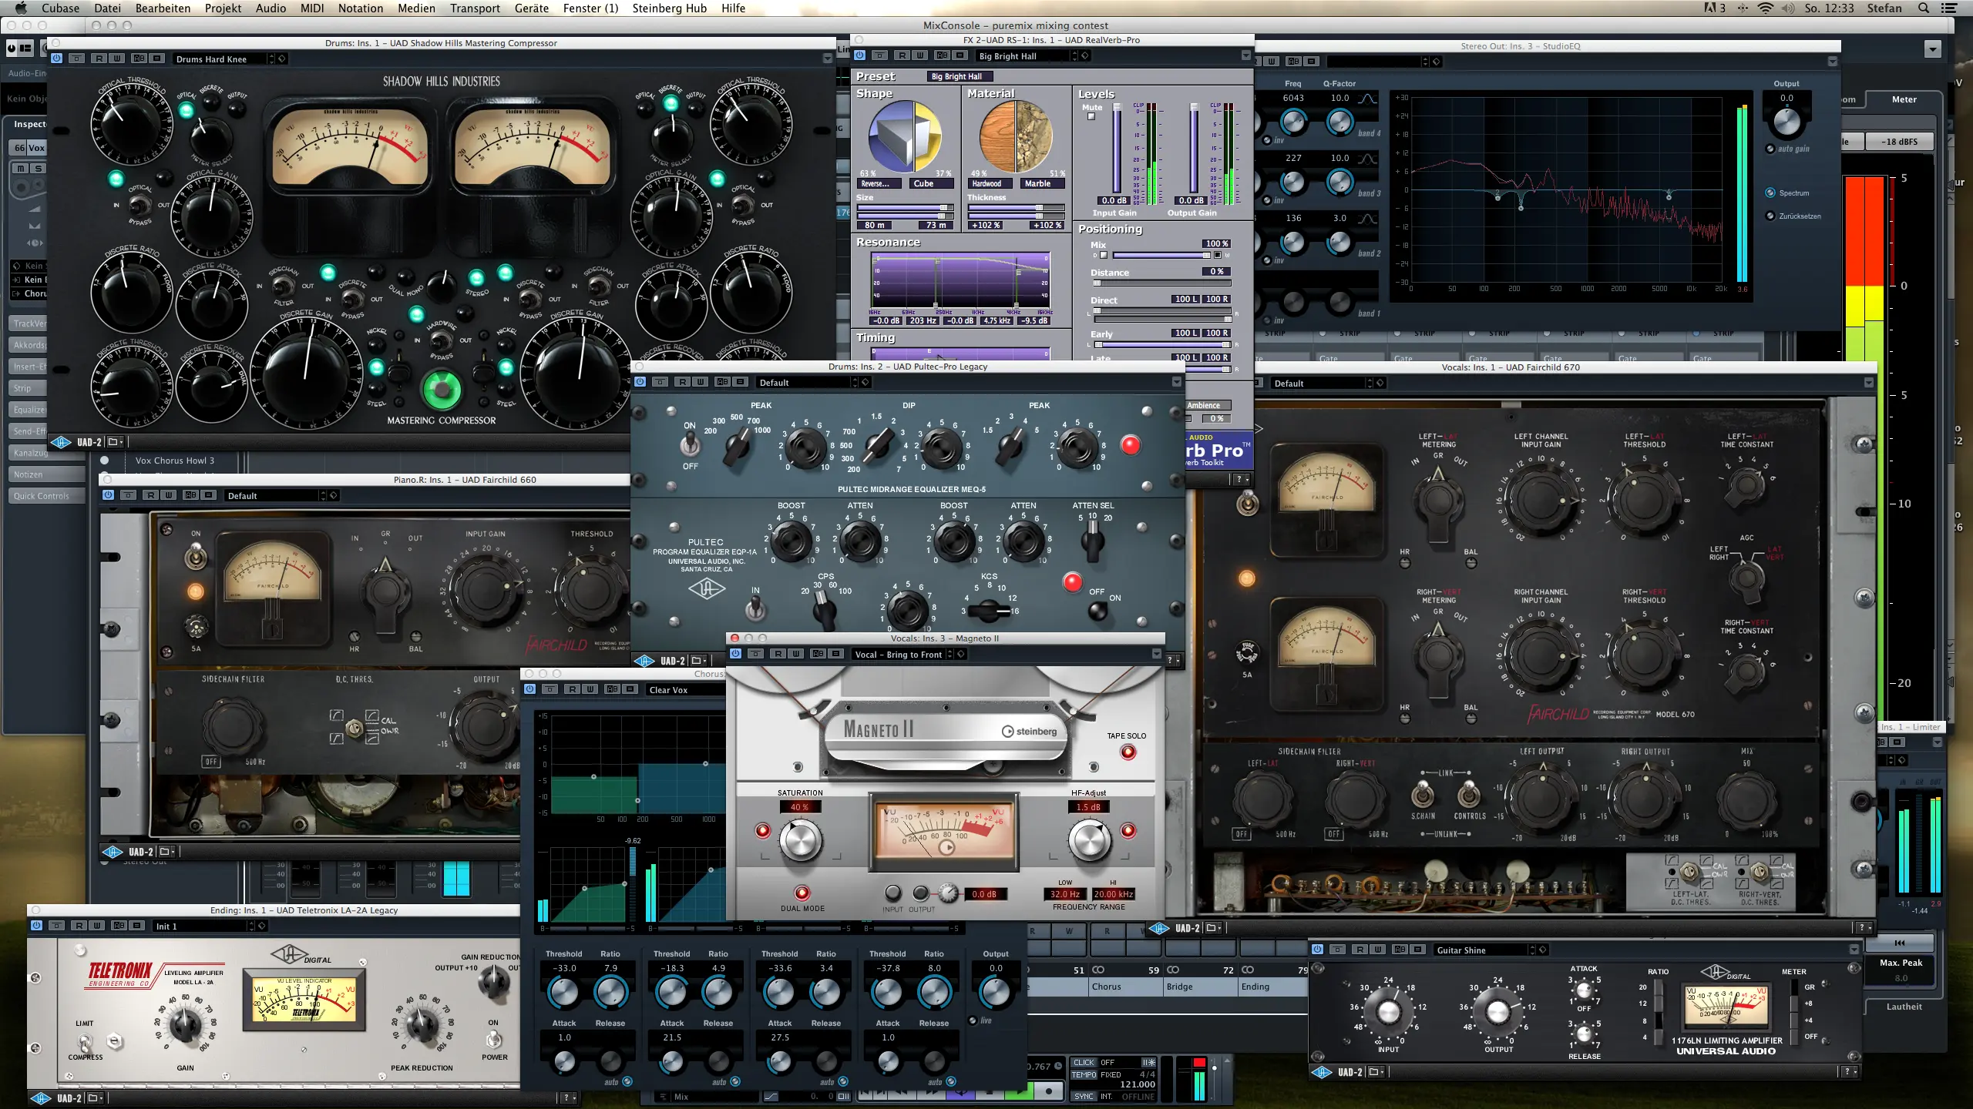The image size is (1973, 1109).
Task: Toggle LIMIT/COMPRESS switch on Teletronix LA-2A
Action: pyautogui.click(x=85, y=1043)
